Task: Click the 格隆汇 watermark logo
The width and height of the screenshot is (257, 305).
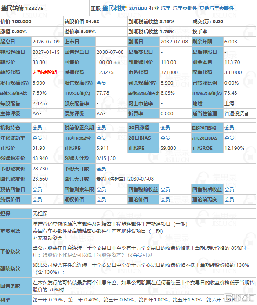Action: (239, 298)
